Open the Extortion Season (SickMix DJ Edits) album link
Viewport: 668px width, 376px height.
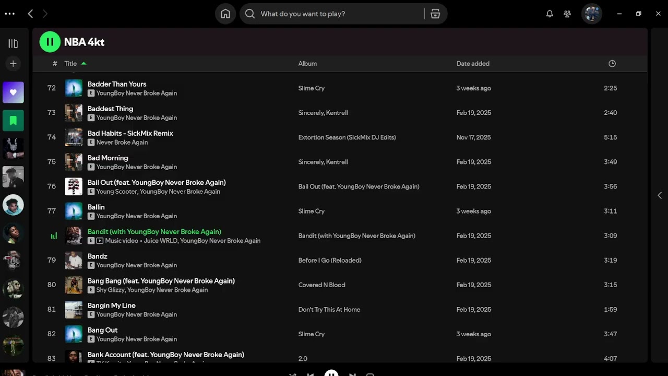click(x=347, y=137)
